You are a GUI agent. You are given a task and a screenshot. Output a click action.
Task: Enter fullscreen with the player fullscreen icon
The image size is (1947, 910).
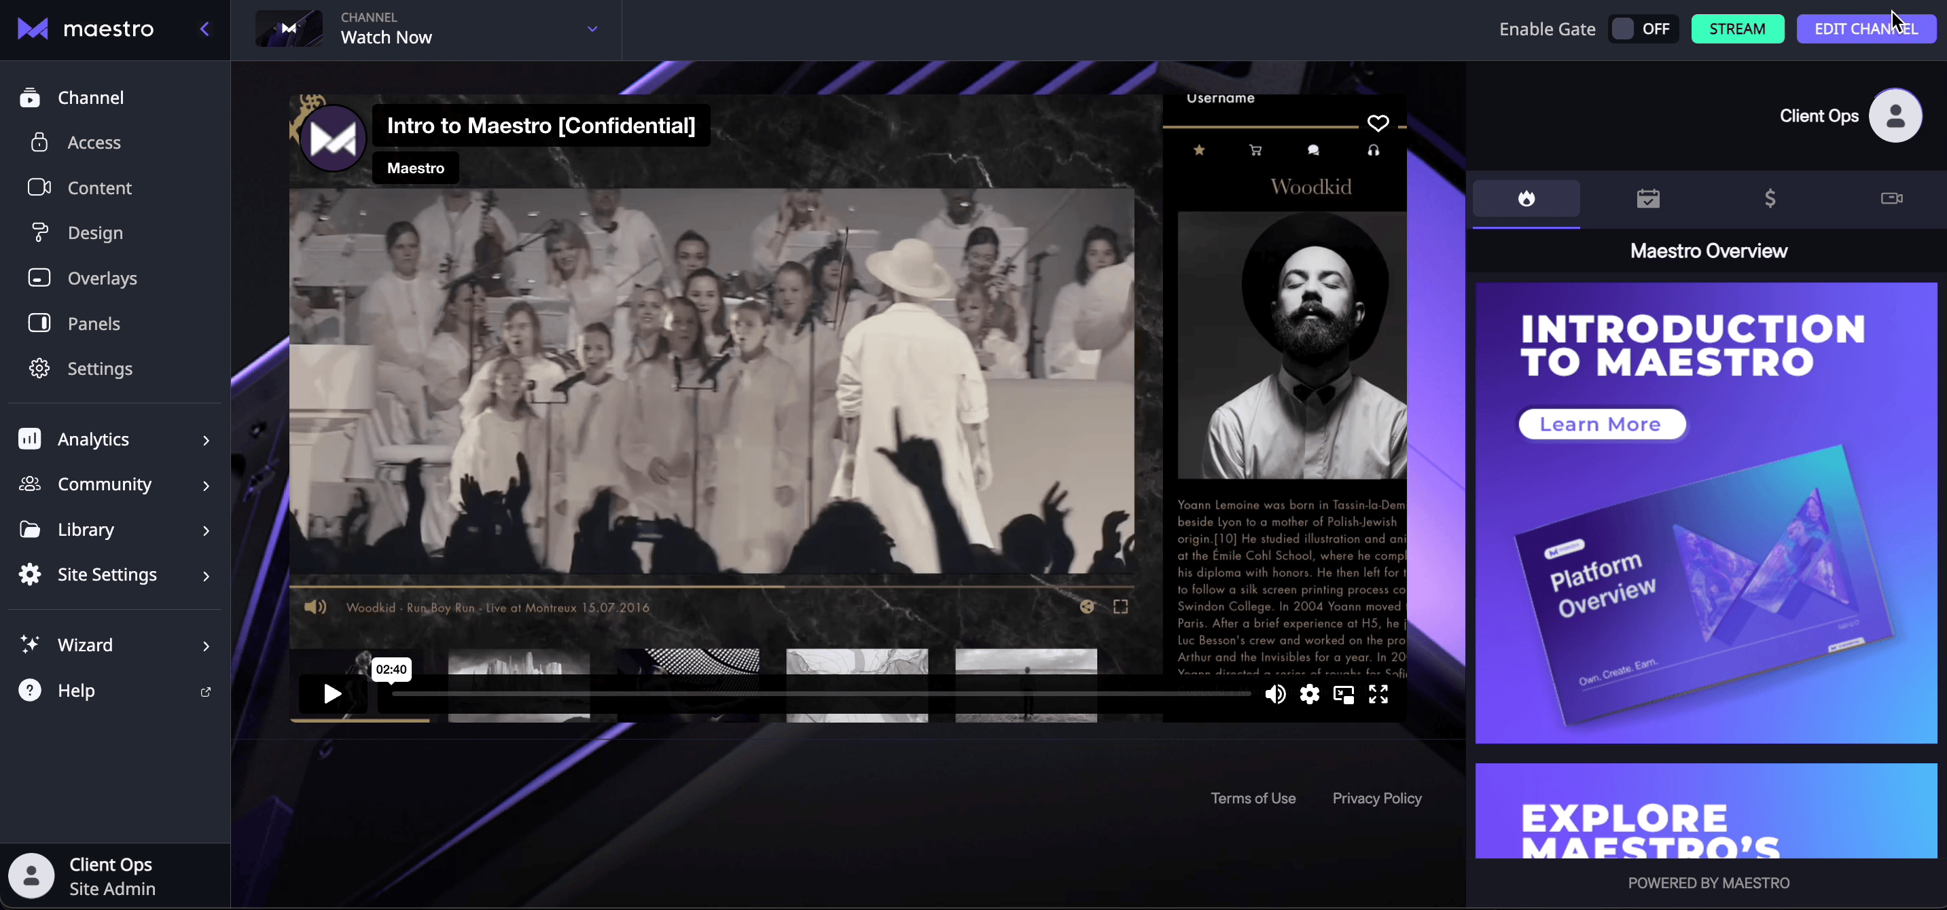coord(1378,694)
